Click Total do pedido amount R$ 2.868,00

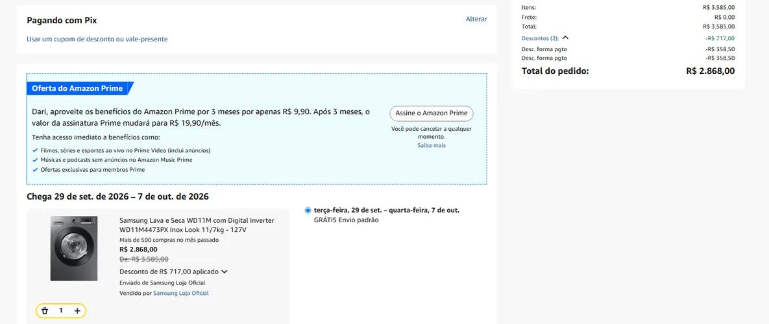711,71
